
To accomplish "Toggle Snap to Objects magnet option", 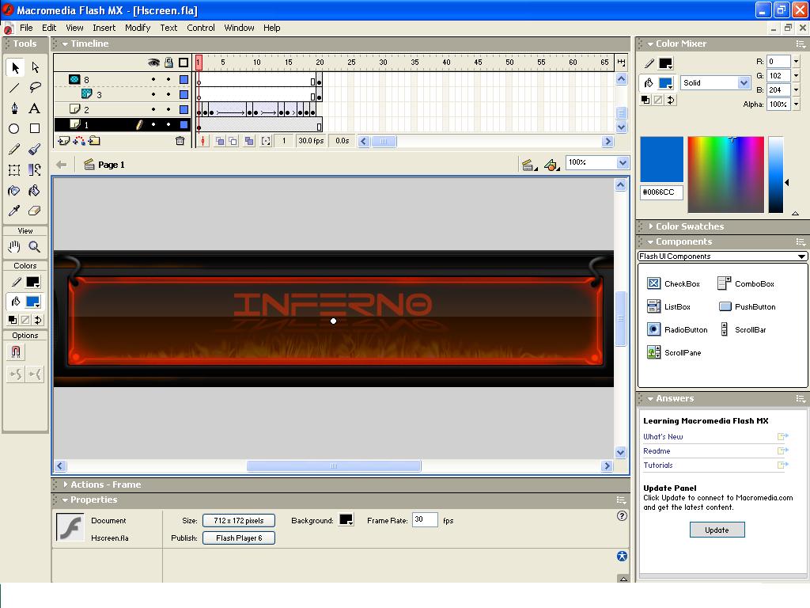I will pos(15,352).
